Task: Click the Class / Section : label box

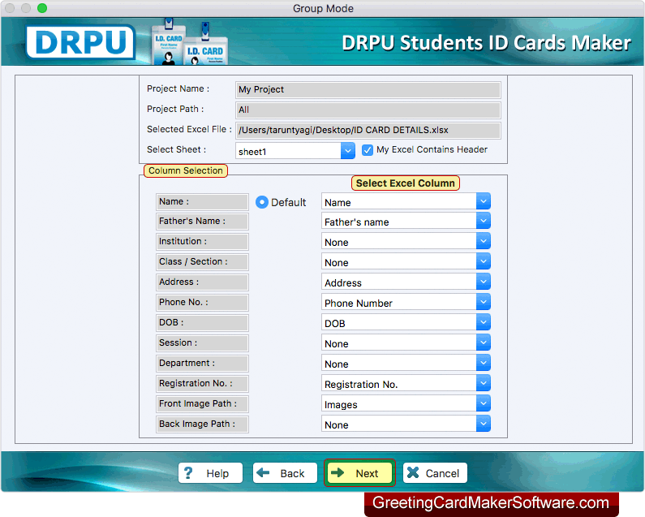Action: point(202,262)
